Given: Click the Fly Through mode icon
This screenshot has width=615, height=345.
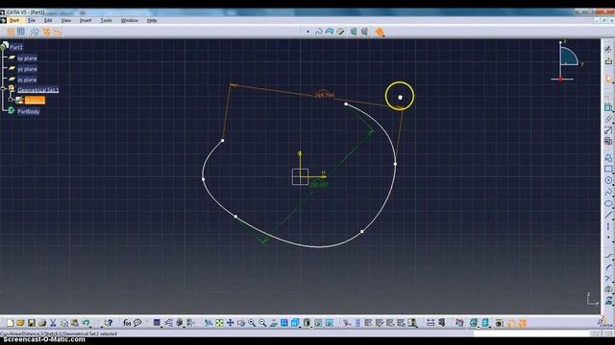Looking at the screenshot, I should pos(209,323).
